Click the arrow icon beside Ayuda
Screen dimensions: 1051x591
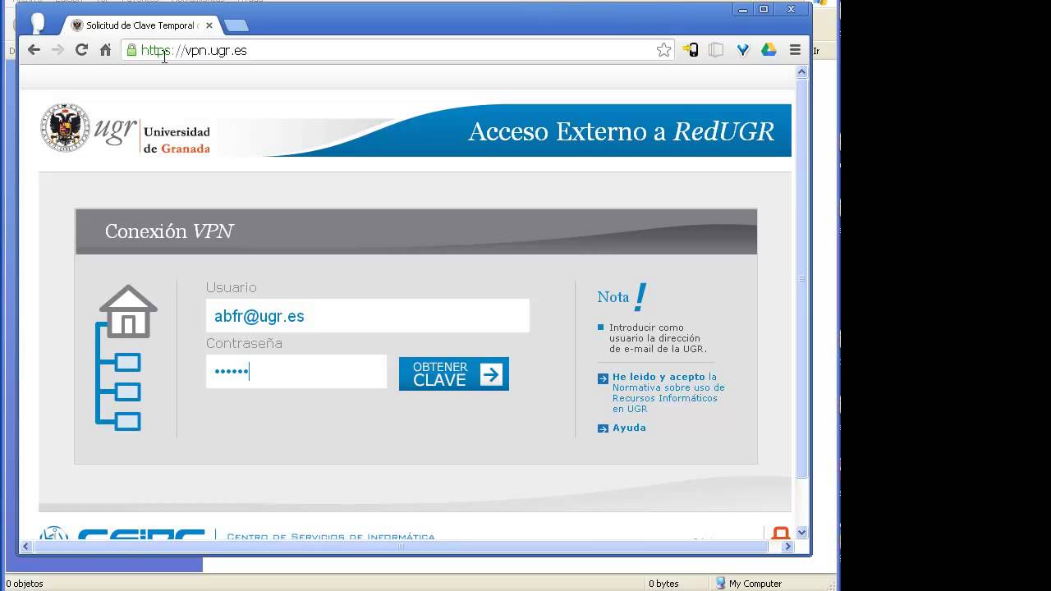[603, 428]
